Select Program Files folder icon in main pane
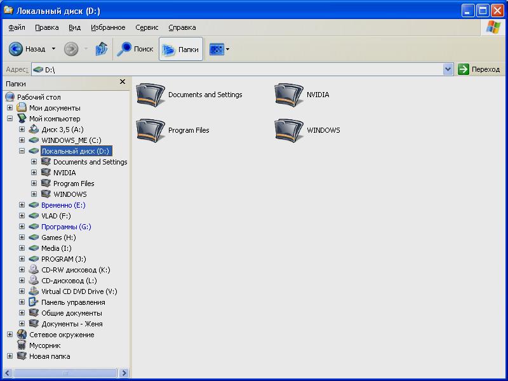508x381 pixels. click(150, 131)
